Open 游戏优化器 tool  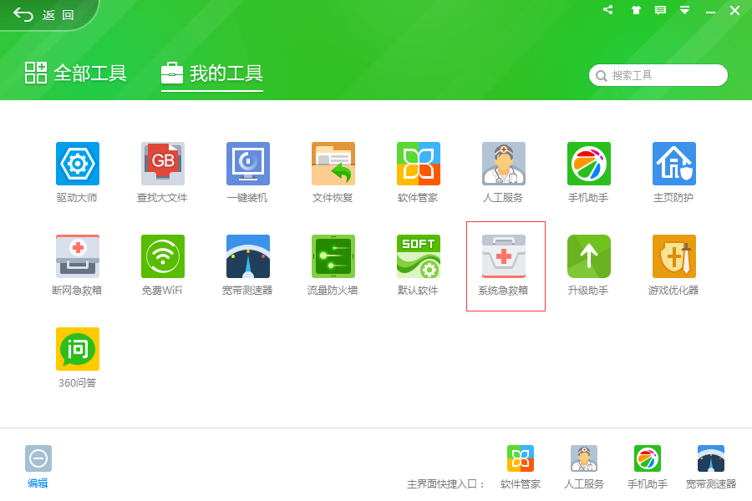pos(673,256)
